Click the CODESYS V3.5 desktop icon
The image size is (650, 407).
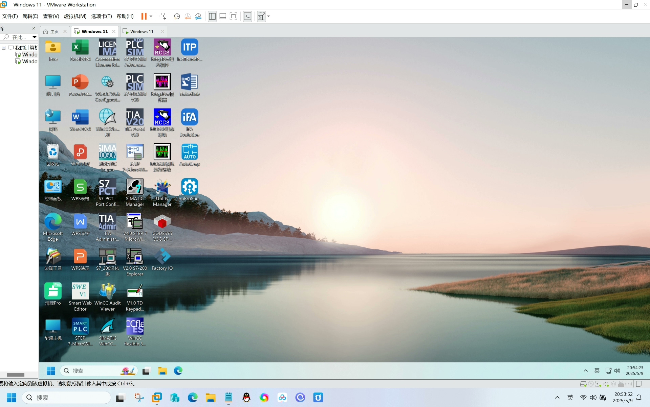pyautogui.click(x=162, y=227)
